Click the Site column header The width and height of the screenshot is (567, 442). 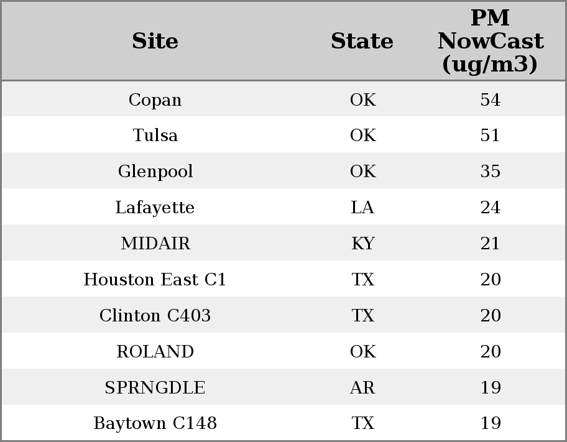(155, 42)
